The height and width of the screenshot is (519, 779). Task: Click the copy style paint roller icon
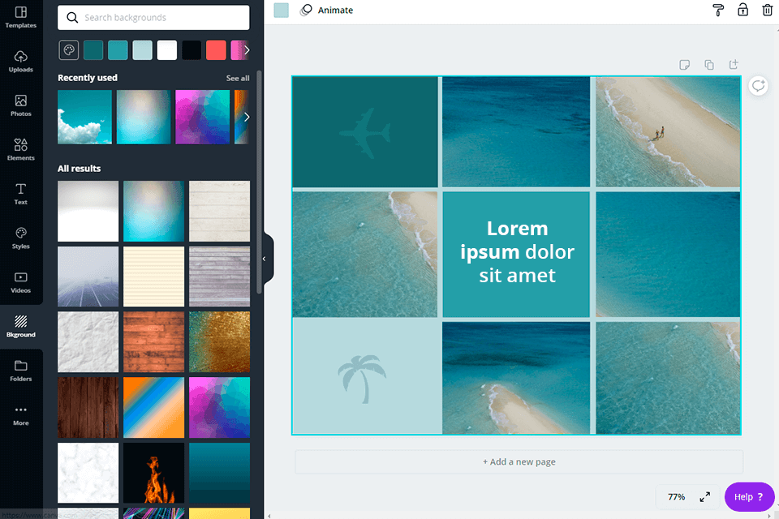(x=717, y=11)
